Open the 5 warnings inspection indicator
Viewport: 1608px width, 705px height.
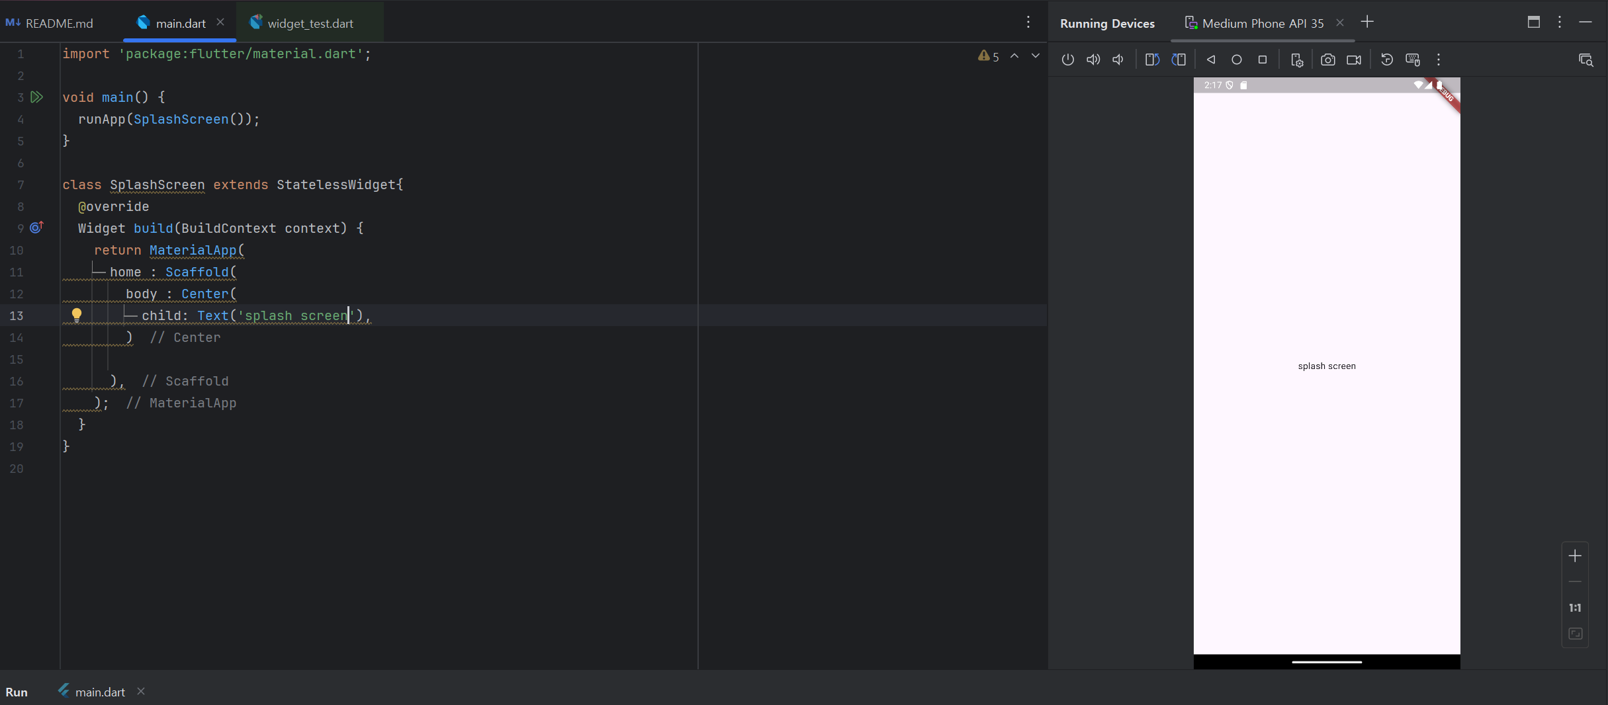point(989,57)
